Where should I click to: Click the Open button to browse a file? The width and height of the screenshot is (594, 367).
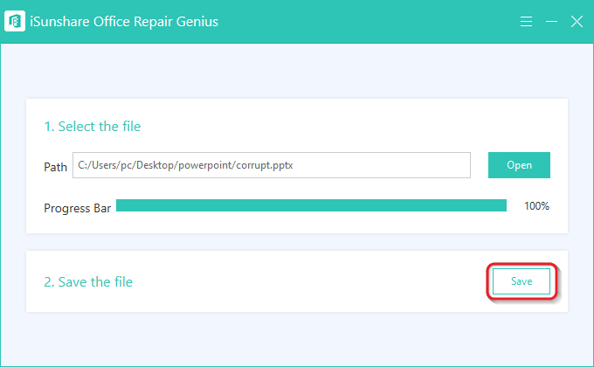coord(519,165)
